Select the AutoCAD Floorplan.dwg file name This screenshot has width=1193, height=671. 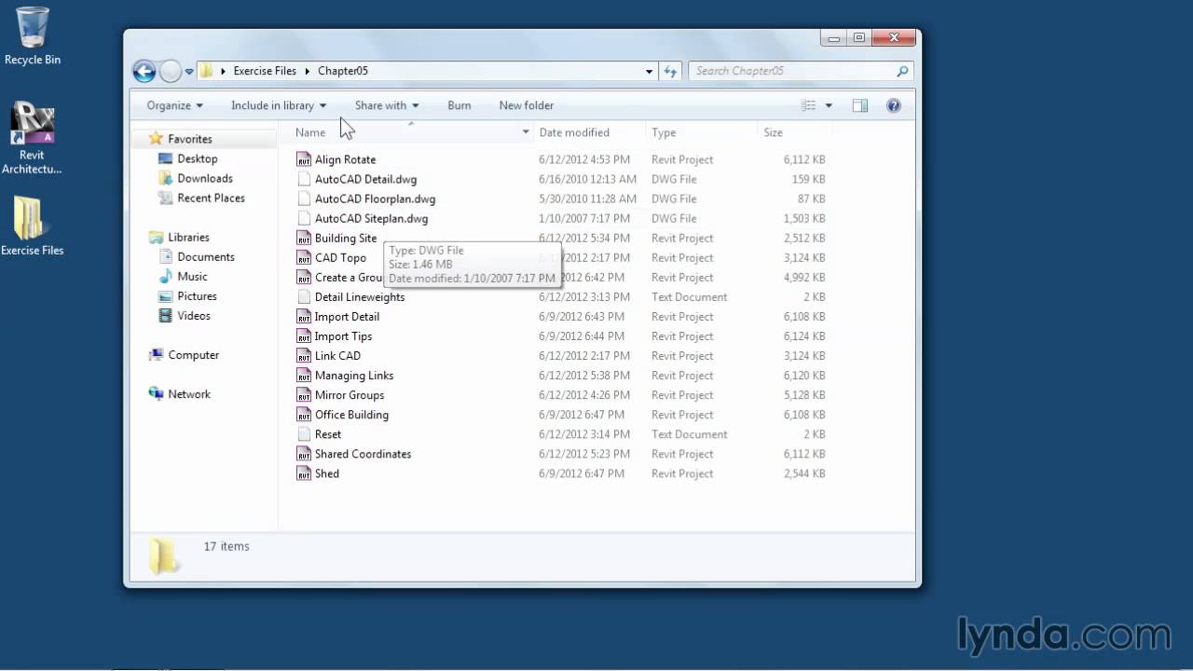(375, 199)
